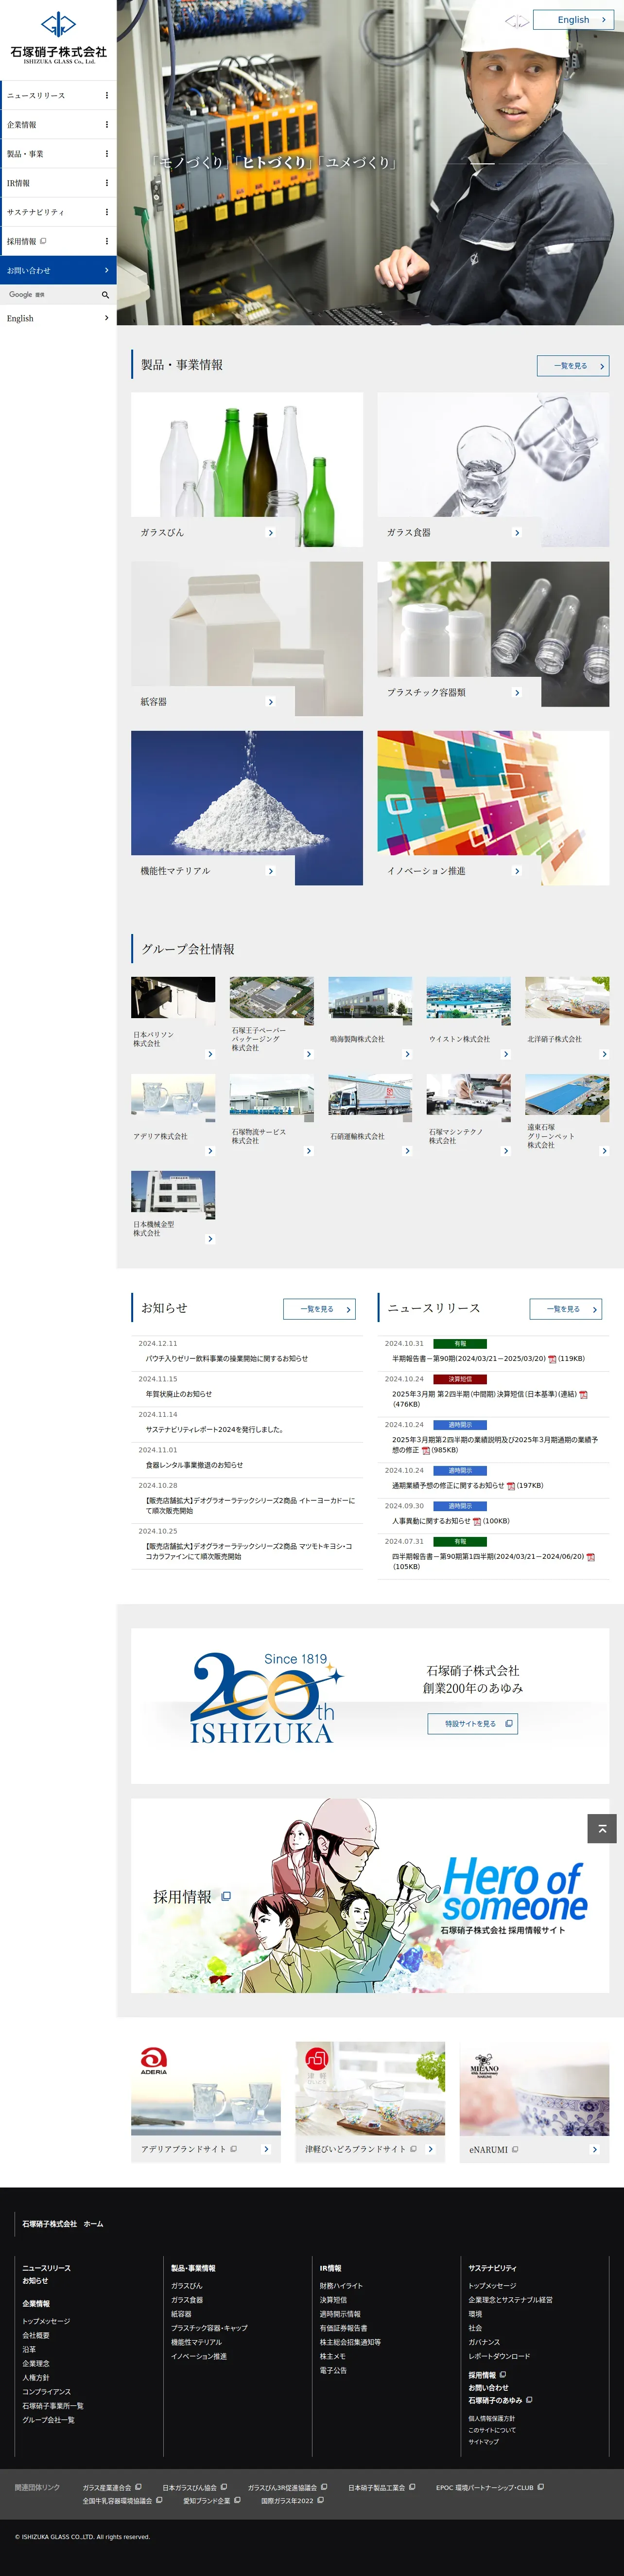Click グループ会社一覧 footer link
Image resolution: width=624 pixels, height=2576 pixels.
pos(48,2420)
